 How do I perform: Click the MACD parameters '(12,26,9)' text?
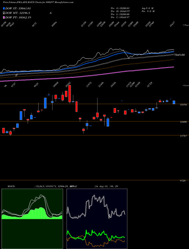(40, 186)
